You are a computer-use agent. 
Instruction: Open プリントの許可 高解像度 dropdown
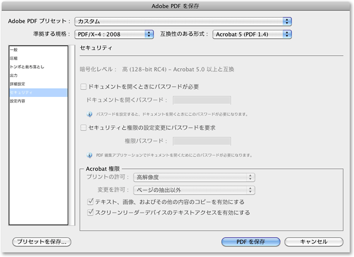(194, 177)
